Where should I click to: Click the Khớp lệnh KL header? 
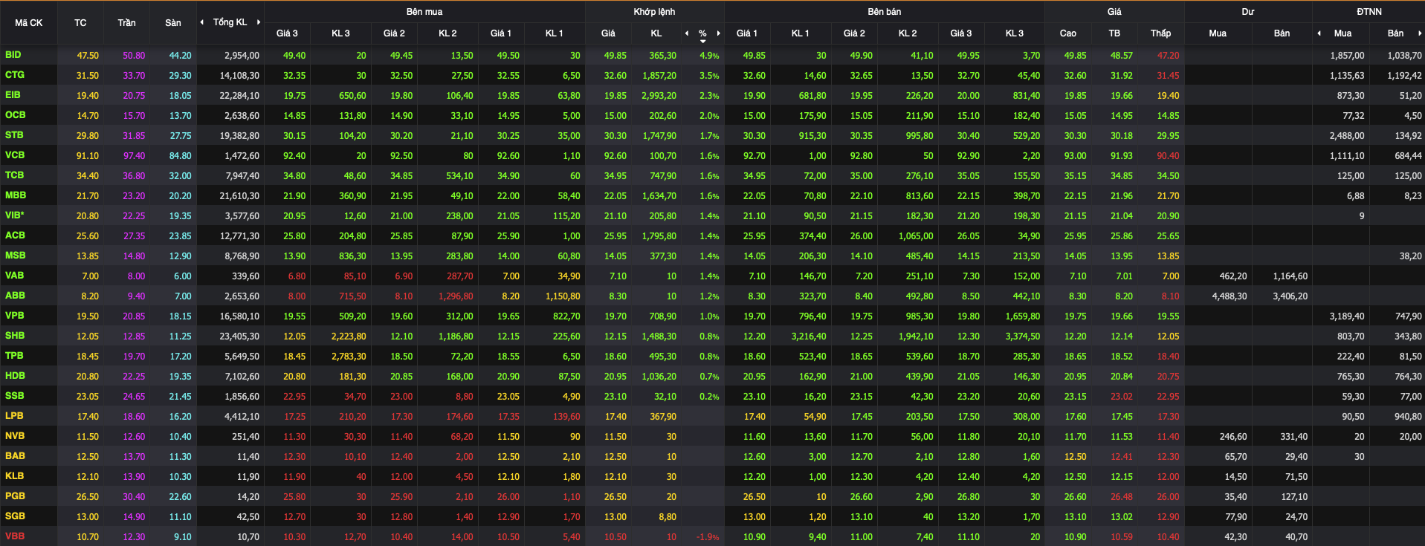(656, 33)
